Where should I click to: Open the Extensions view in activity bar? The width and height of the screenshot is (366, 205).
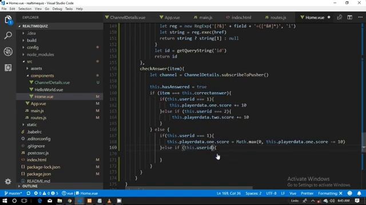pyautogui.click(x=8, y=68)
